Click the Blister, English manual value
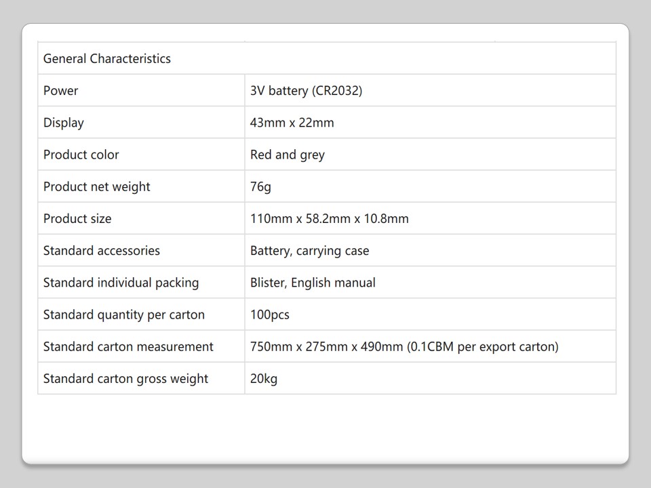Viewport: 651px width, 488px height. [313, 283]
